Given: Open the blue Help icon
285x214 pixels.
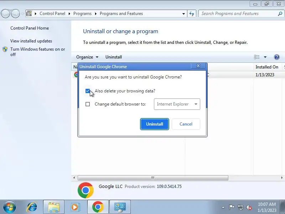Looking at the screenshot, I should (x=277, y=57).
